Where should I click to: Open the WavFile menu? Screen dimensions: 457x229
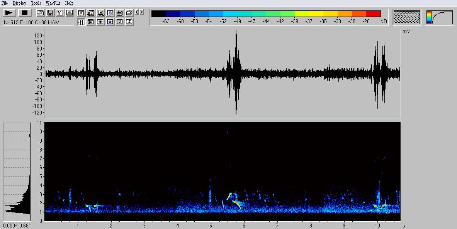click(x=53, y=3)
